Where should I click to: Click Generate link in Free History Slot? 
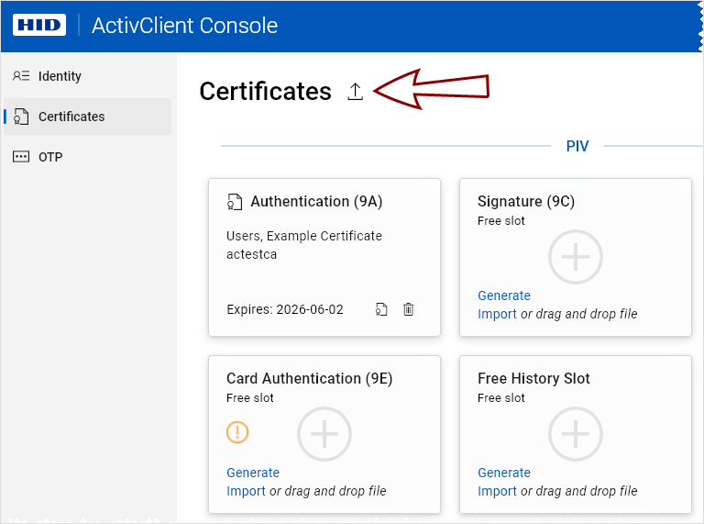[504, 473]
